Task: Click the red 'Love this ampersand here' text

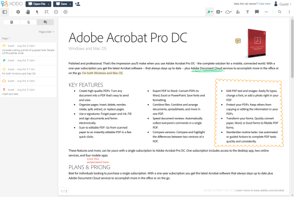Action: pyautogui.click(x=98, y=161)
